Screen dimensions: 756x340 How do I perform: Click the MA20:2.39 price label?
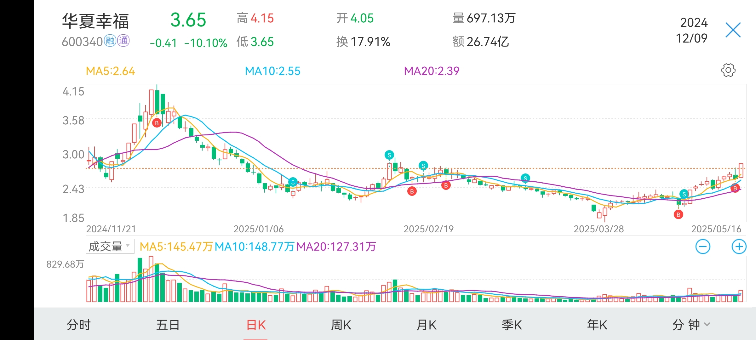pyautogui.click(x=432, y=71)
